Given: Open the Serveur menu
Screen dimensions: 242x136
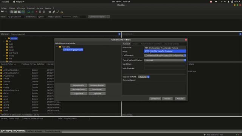Looking at the screenshot, I should point(40,8).
